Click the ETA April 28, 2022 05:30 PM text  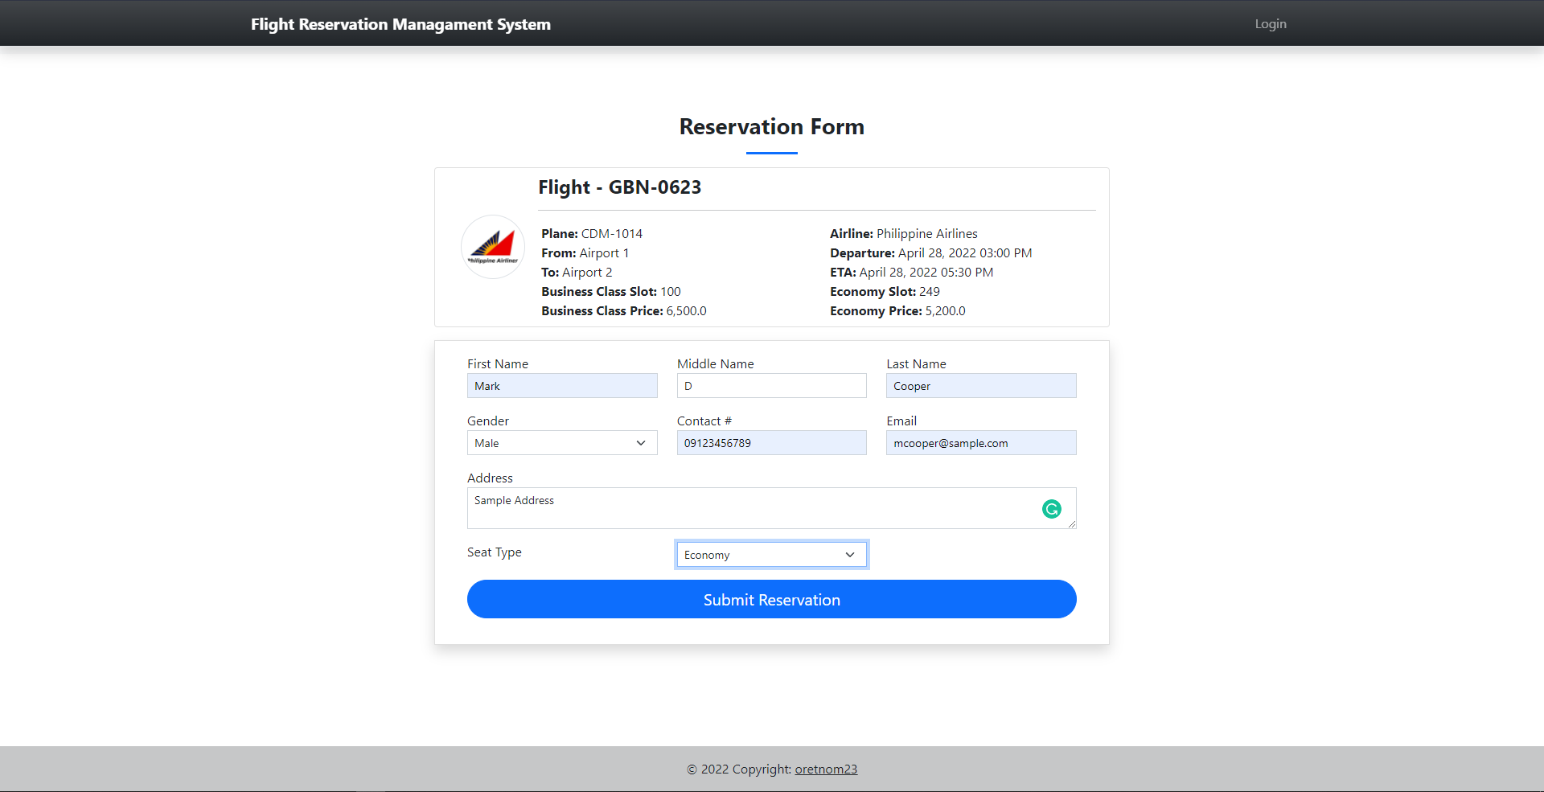tap(912, 273)
